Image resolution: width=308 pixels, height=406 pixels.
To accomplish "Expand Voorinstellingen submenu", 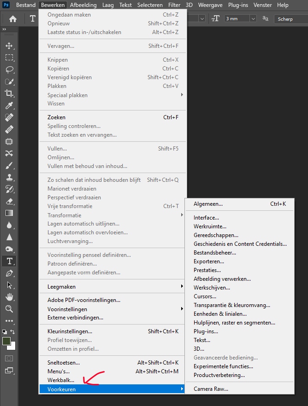I will click(x=112, y=309).
